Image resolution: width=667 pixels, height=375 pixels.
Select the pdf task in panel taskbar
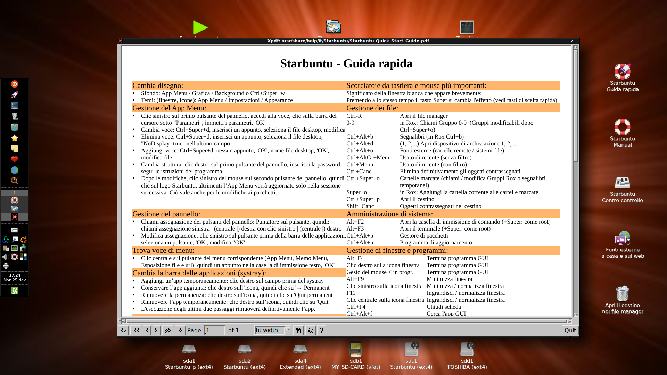point(14,217)
